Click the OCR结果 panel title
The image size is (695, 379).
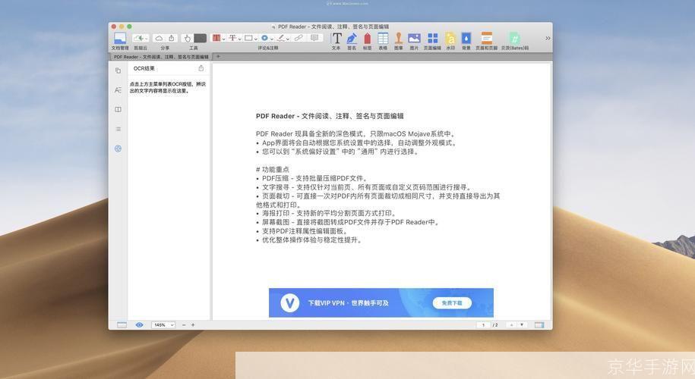tap(144, 68)
